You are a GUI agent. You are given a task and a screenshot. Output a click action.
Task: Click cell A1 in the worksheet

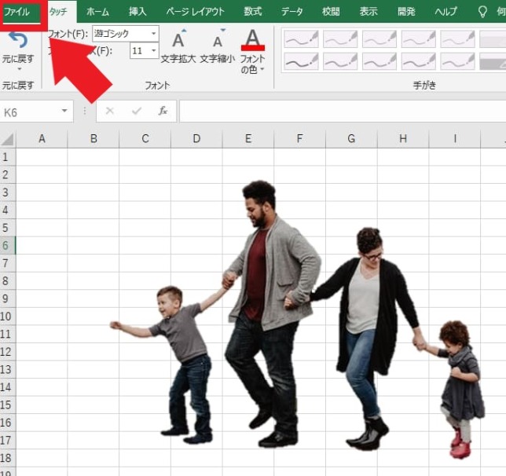pos(42,157)
